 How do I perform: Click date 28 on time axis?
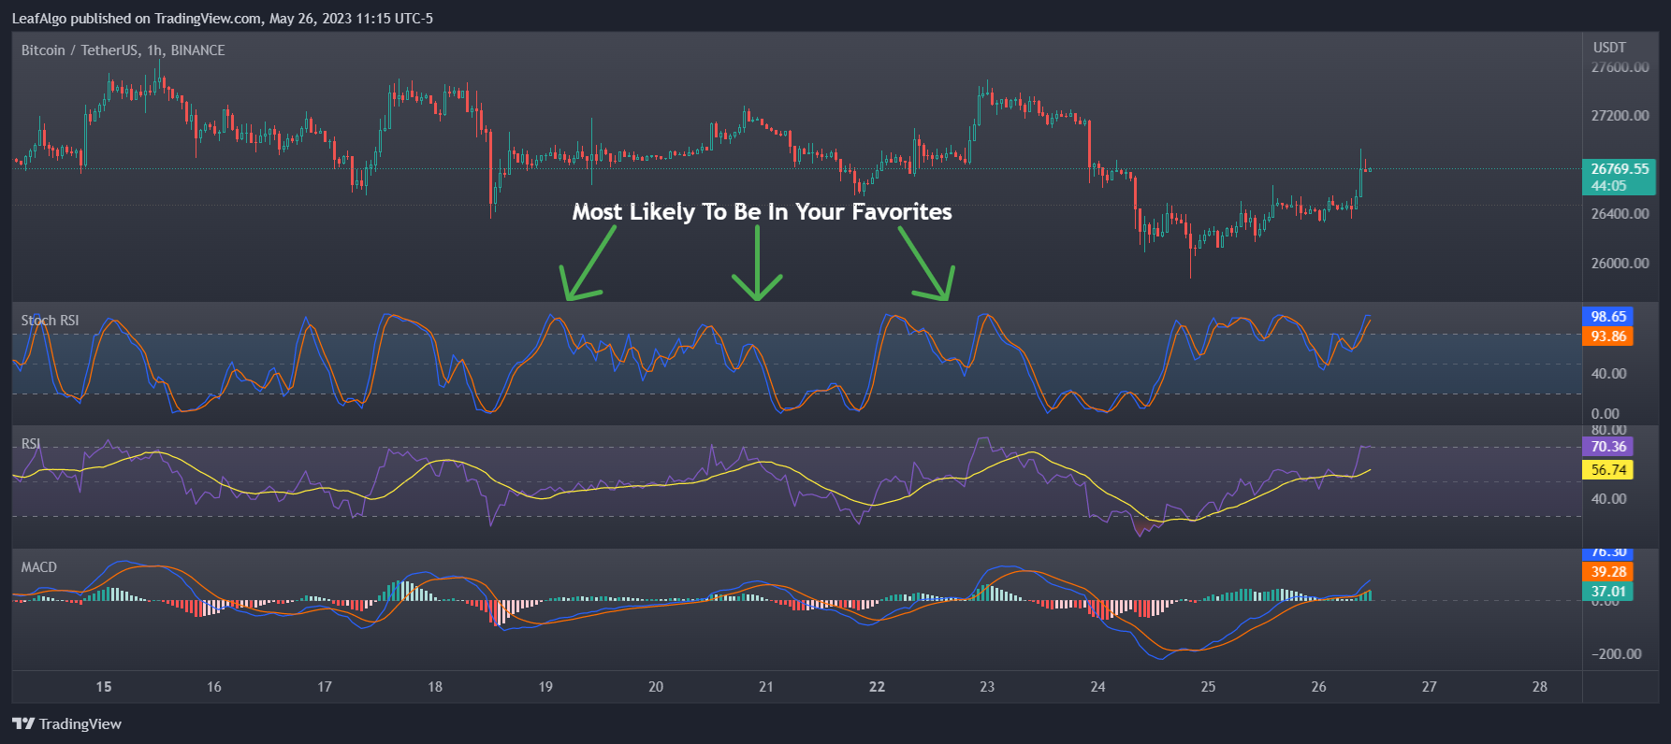pos(1539,687)
